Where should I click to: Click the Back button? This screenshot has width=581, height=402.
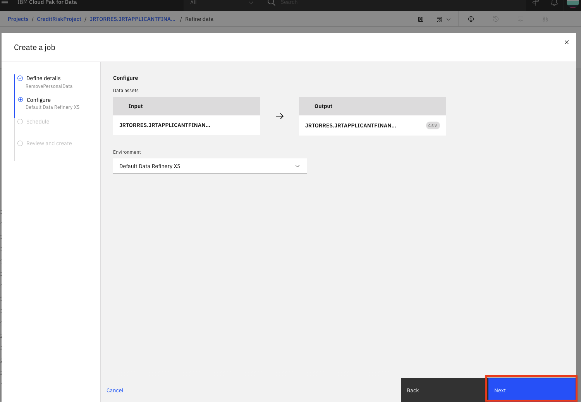click(x=444, y=390)
